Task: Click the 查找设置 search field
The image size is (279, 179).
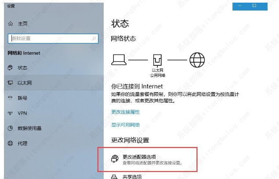Action: point(53,39)
